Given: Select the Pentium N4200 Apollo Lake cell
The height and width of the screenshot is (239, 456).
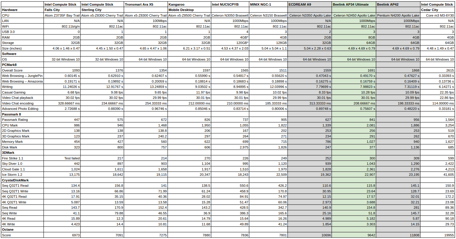Looking at the screenshot, I should coord(398,15).
